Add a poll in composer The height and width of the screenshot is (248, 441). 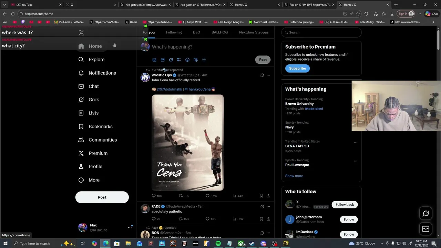179,60
